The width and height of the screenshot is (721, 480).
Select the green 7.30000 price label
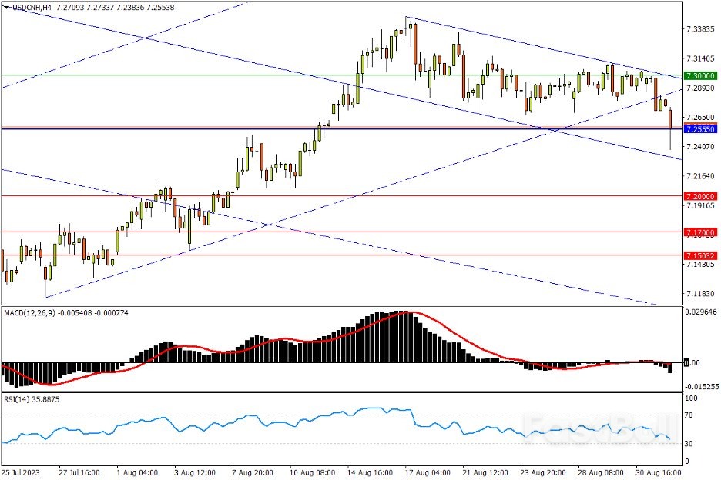point(700,76)
